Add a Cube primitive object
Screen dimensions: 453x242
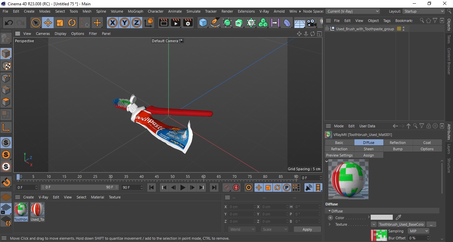click(203, 23)
